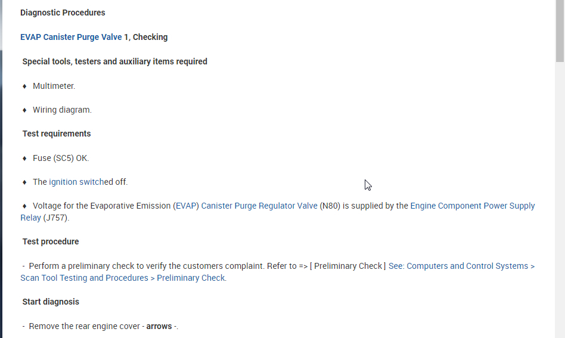The height and width of the screenshot is (338, 565).
Task: Click the Fuse (SC5) OK bullet text
Action: pos(61,158)
